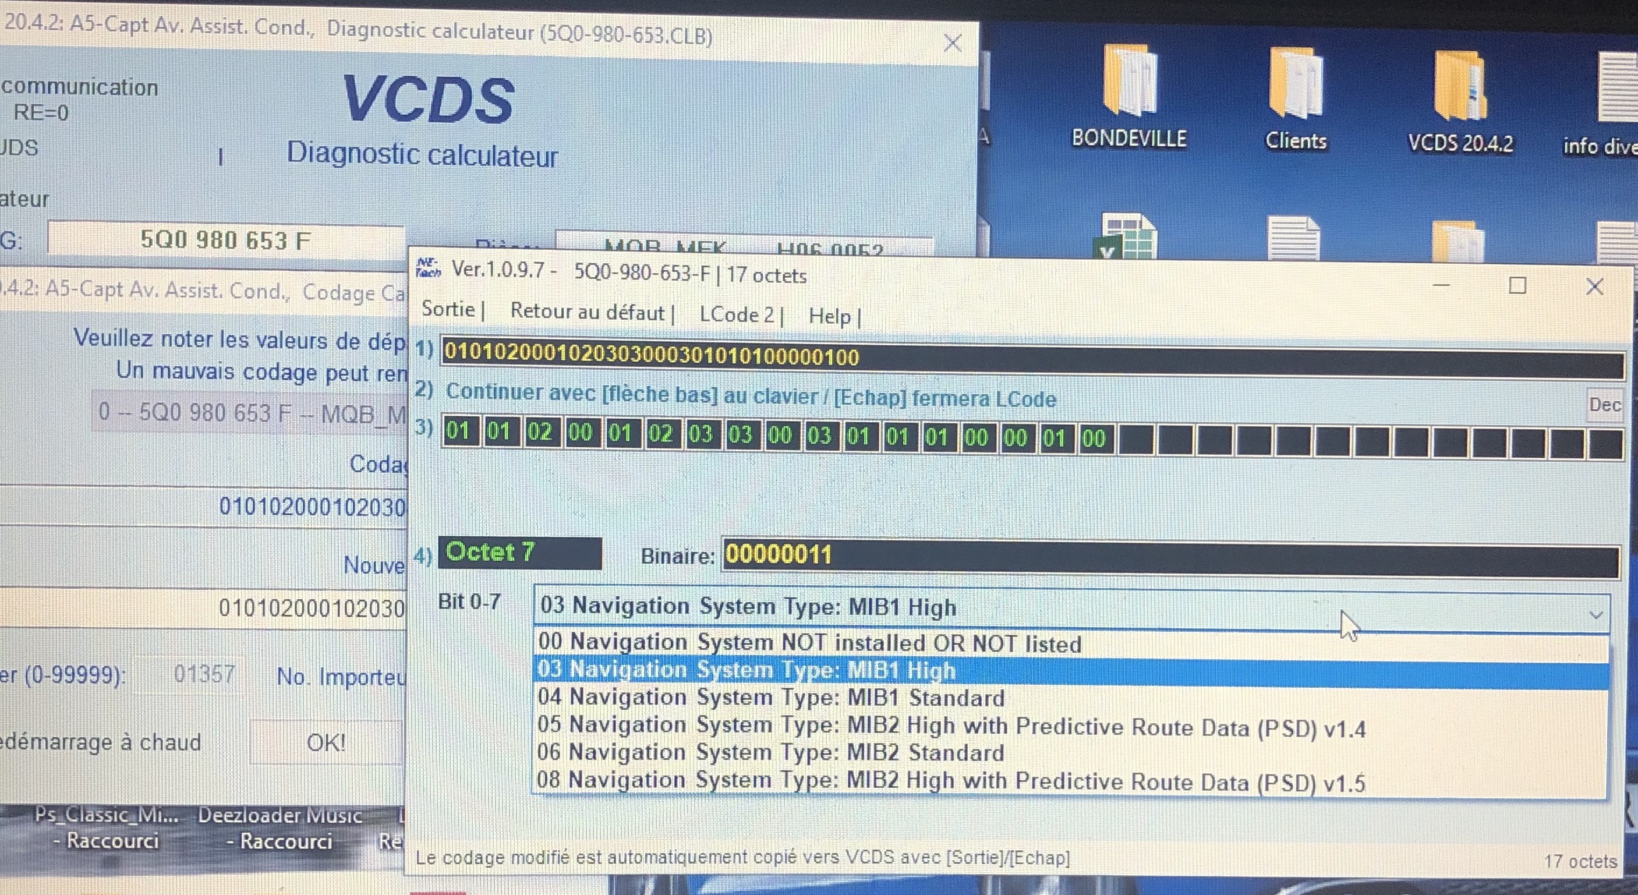This screenshot has width=1638, height=895.
Task: Click the long coding hex string field
Action: (x=1032, y=359)
